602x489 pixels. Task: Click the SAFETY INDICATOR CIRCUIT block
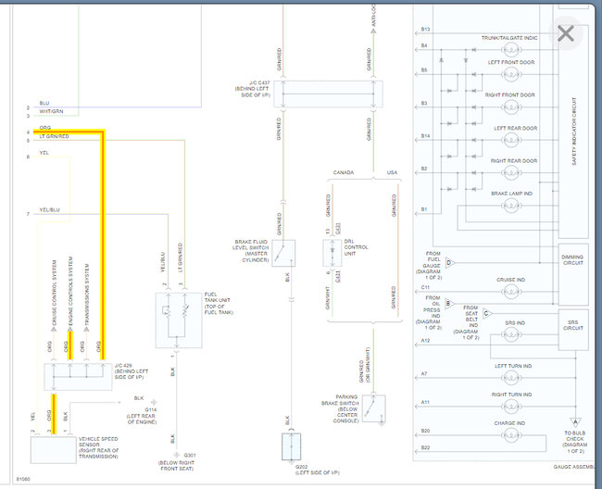point(573,131)
